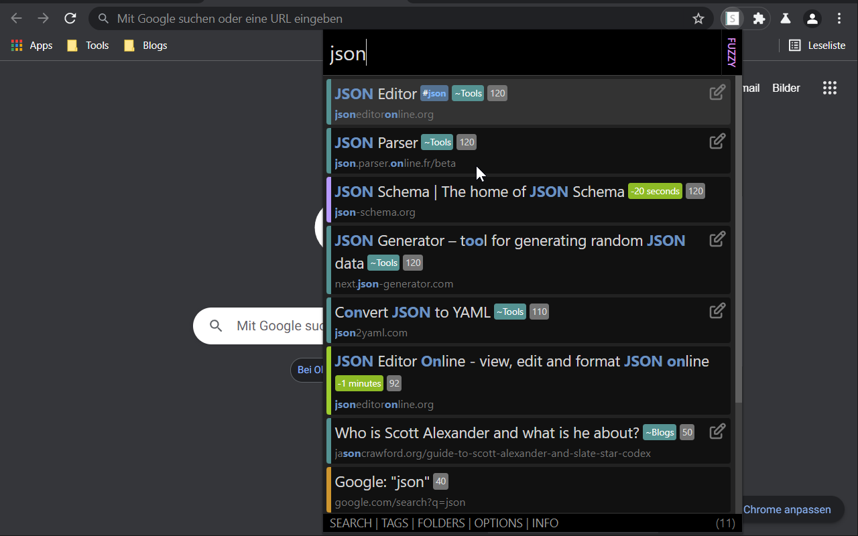This screenshot has height=536, width=858.
Task: Open the search bookmarks extension icon
Action: pos(733,19)
